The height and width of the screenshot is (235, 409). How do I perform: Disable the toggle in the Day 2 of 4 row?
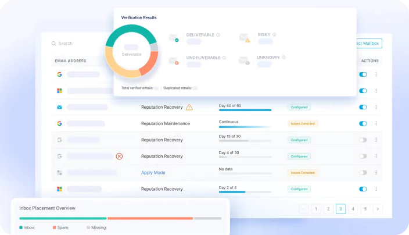click(363, 189)
